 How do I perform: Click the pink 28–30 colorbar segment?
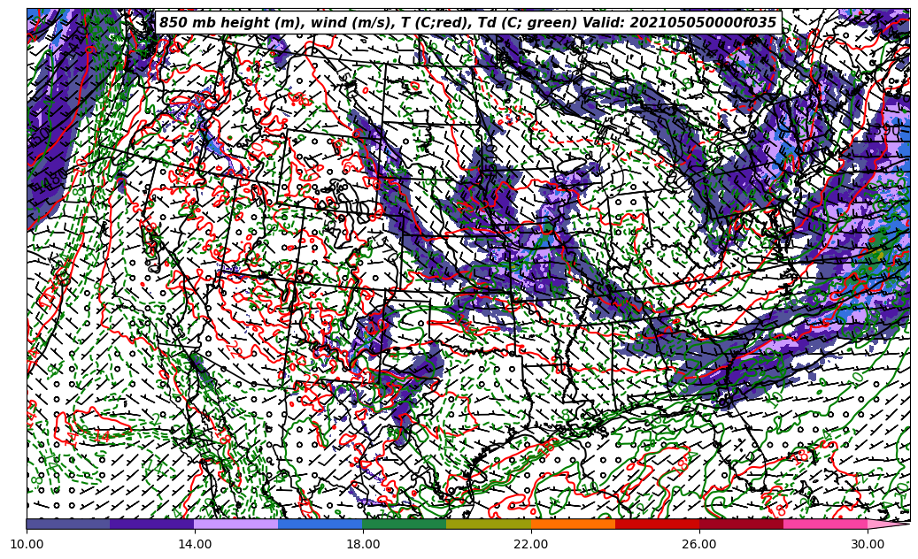825,524
